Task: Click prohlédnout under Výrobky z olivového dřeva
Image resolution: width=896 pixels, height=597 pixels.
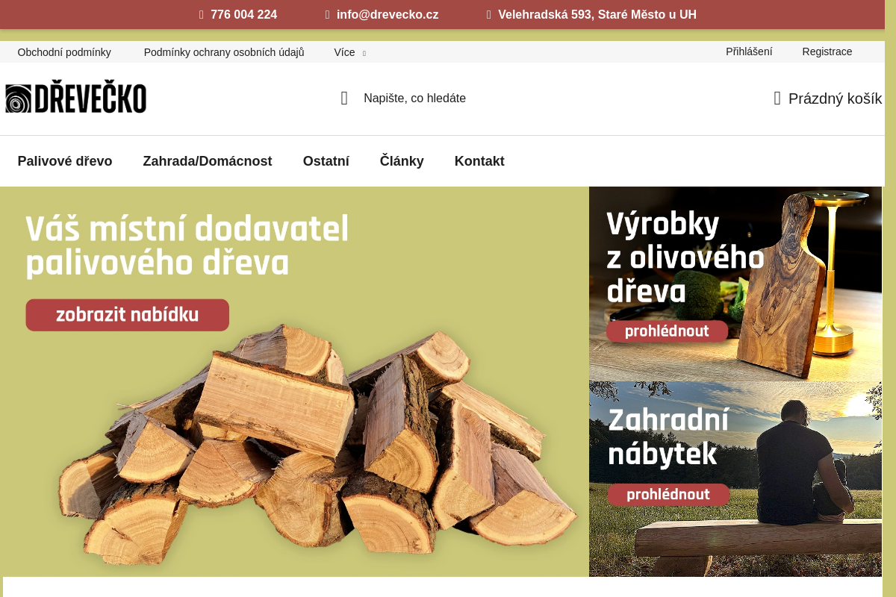Action: [666, 331]
